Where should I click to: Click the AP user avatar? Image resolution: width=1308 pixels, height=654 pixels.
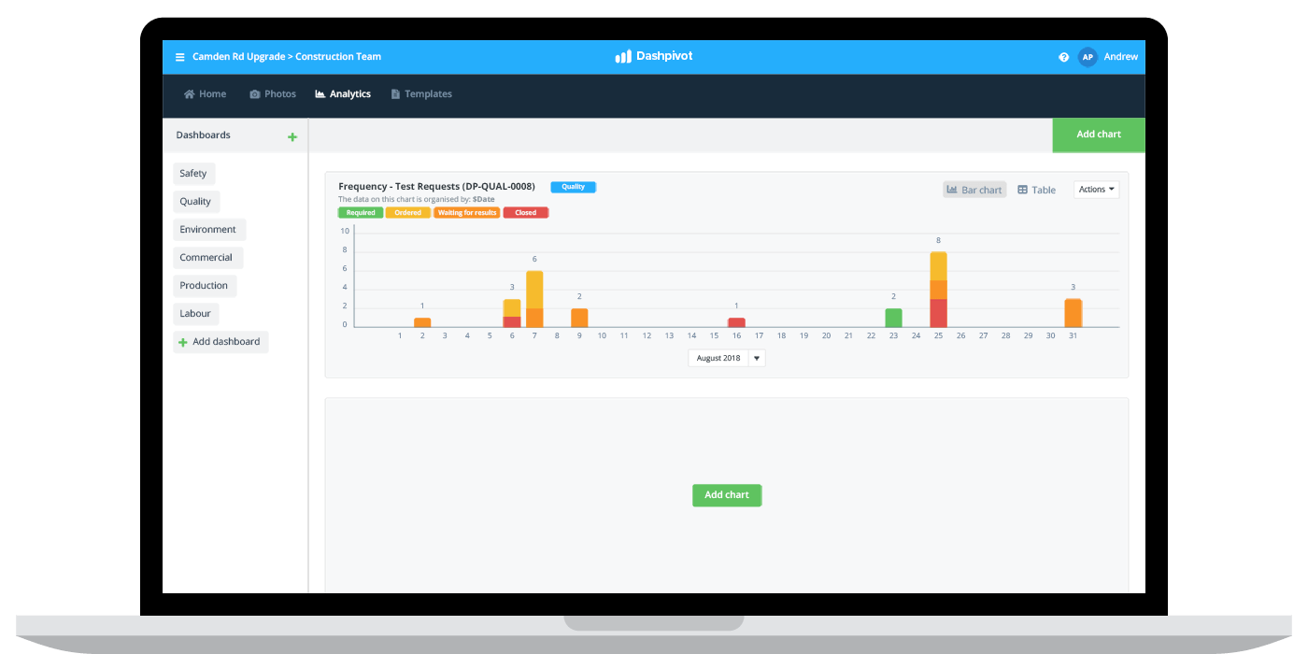tap(1088, 57)
